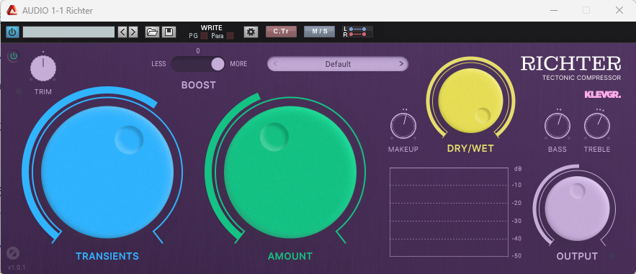
Task: Open the L R channel routing icon
Action: [x=357, y=32]
